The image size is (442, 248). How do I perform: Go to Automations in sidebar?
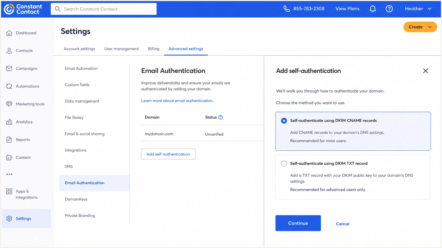[27, 86]
